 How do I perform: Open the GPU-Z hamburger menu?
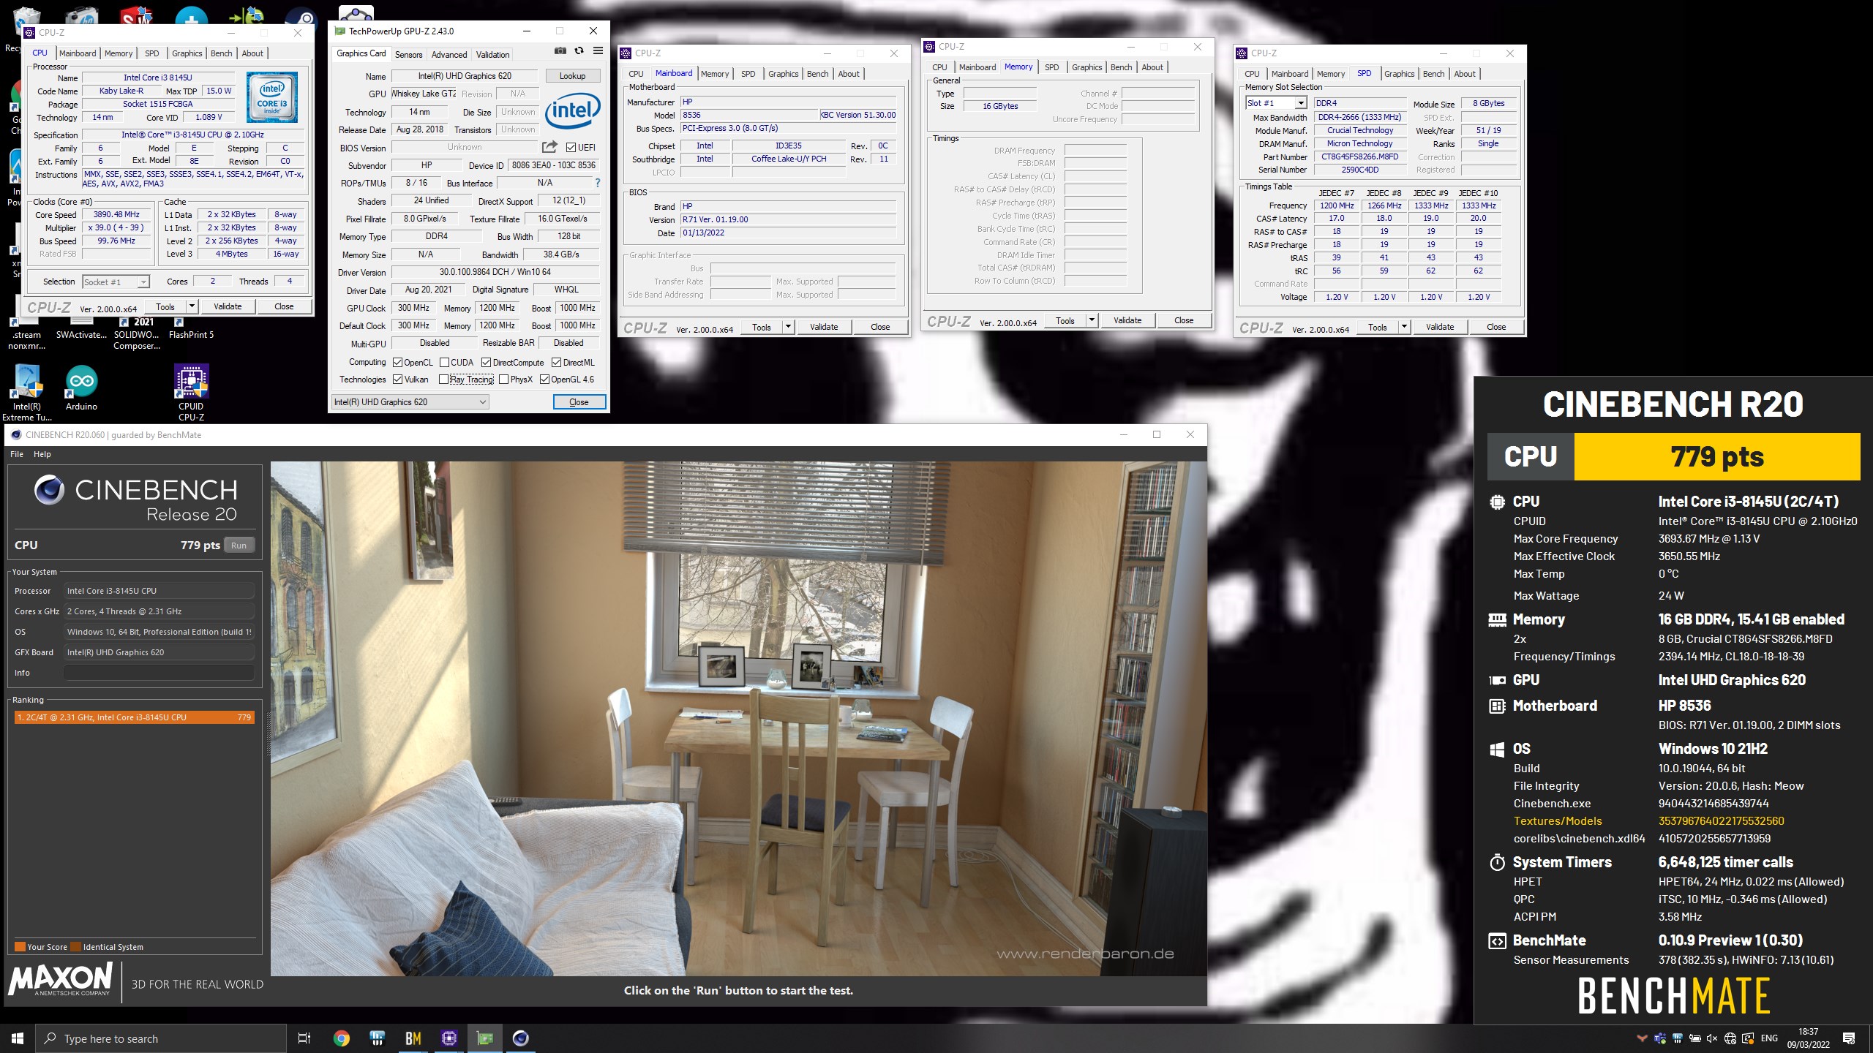pos(598,50)
